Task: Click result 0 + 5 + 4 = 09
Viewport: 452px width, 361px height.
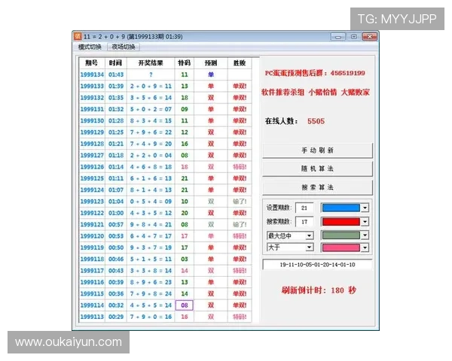Action: pyautogui.click(x=151, y=202)
